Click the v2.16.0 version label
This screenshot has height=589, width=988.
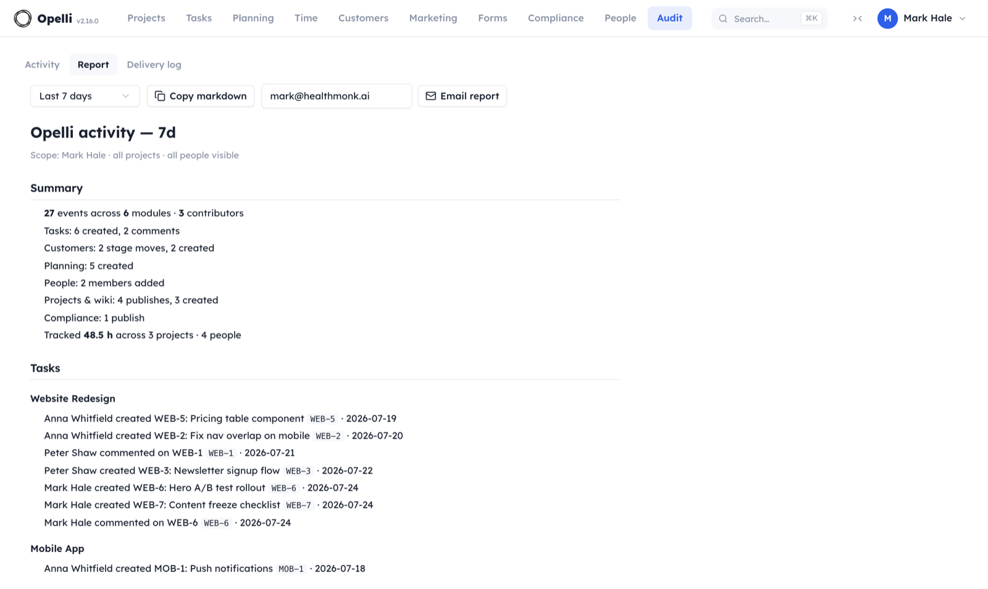coord(88,21)
